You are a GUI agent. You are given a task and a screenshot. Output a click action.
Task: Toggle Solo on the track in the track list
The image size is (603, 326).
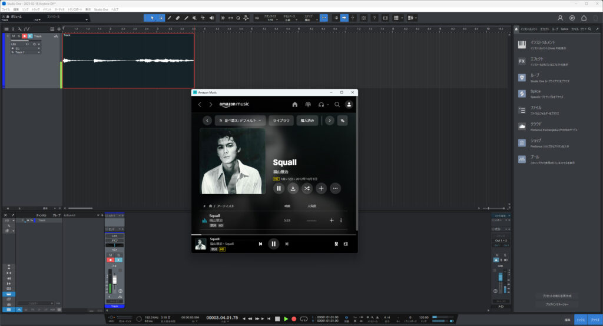[19, 36]
